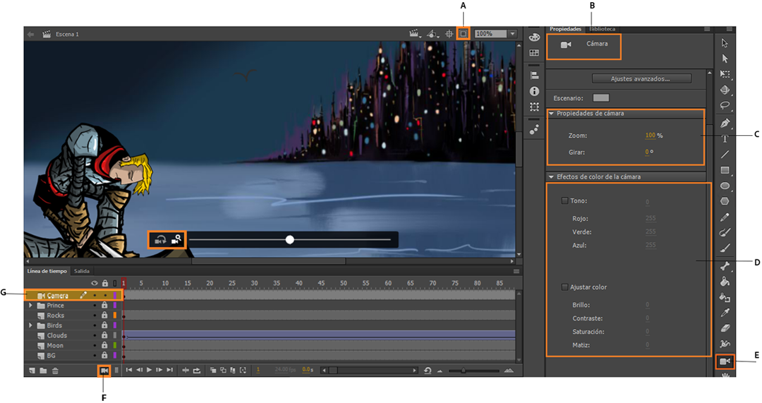Click the clip content outside stage icon
Screen dimensions: 762x403
[463, 34]
